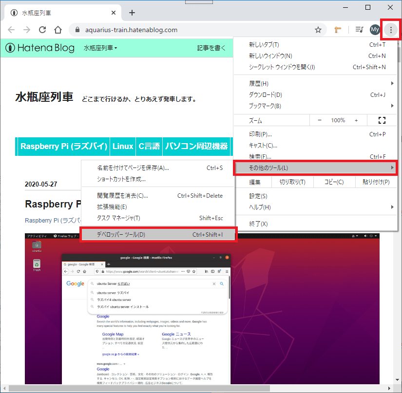Image resolution: width=402 pixels, height=393 pixels.
Task: Open the 履歴(H) submenu
Action: tap(316, 84)
